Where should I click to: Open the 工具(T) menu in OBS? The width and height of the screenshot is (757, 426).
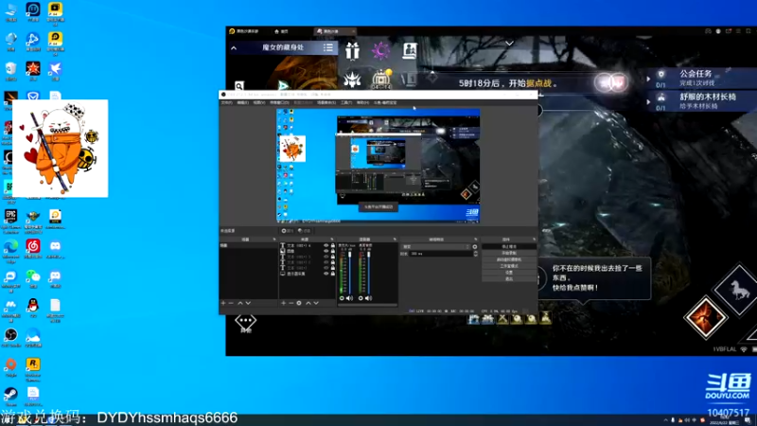[346, 102]
